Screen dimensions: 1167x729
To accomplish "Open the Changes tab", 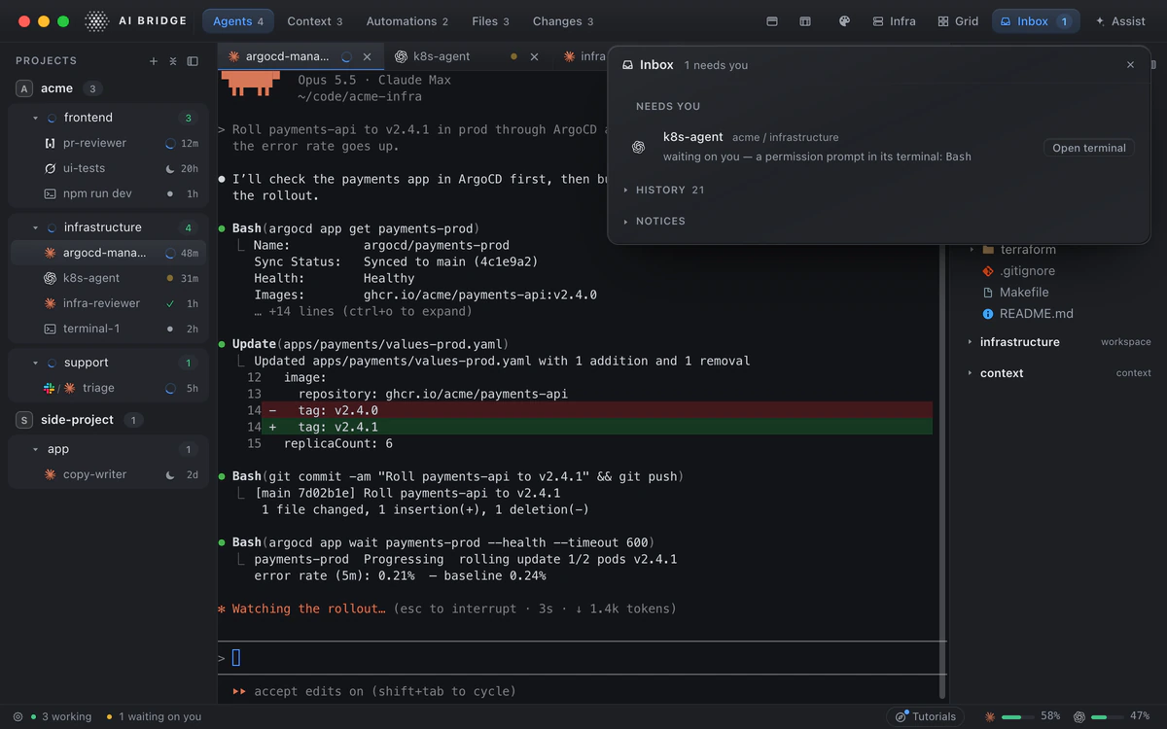I will point(563,21).
